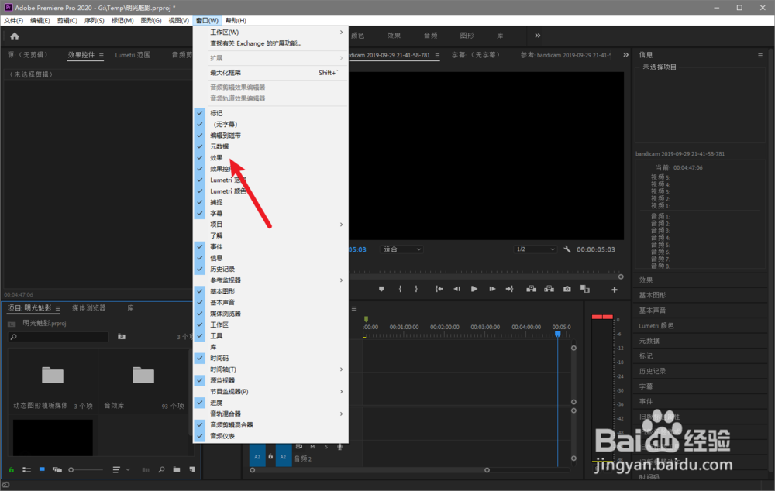
Task: Expand 时间轴(T) submenu
Action: pyautogui.click(x=270, y=369)
